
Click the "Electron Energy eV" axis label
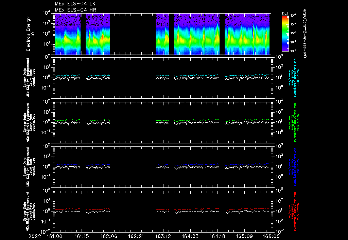coord(30,34)
